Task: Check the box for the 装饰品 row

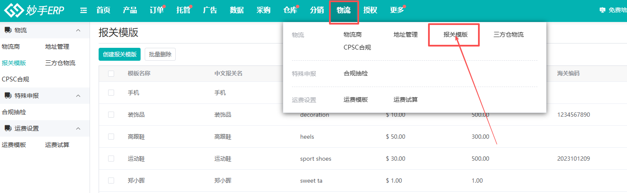Action: pos(111,115)
